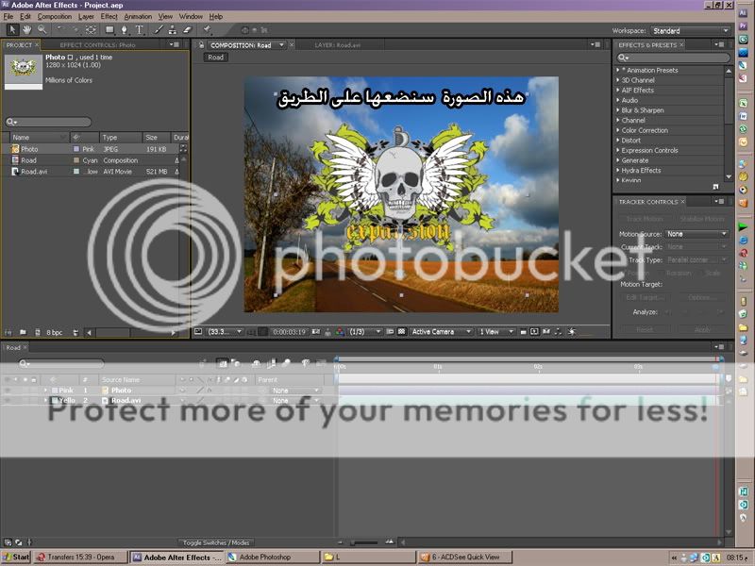Create new folder in Project panel
This screenshot has width=755, height=566.
coord(23,332)
